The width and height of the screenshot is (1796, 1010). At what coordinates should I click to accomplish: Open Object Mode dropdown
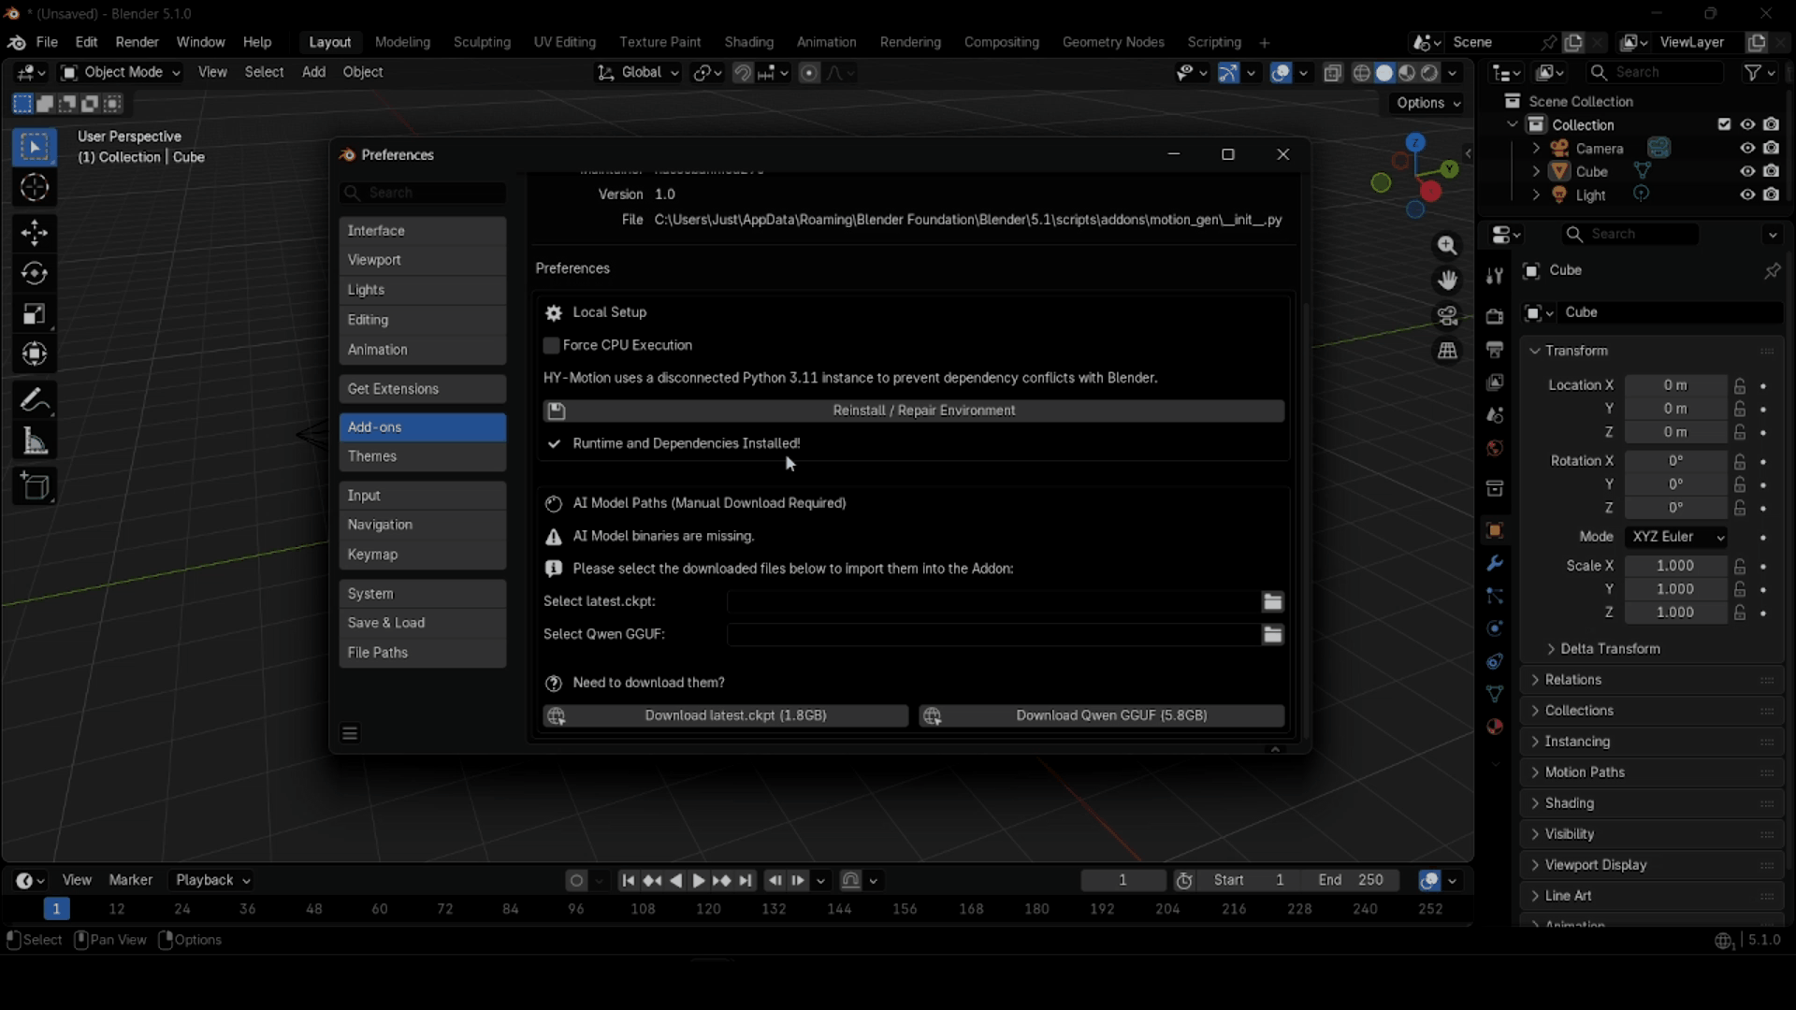point(120,73)
